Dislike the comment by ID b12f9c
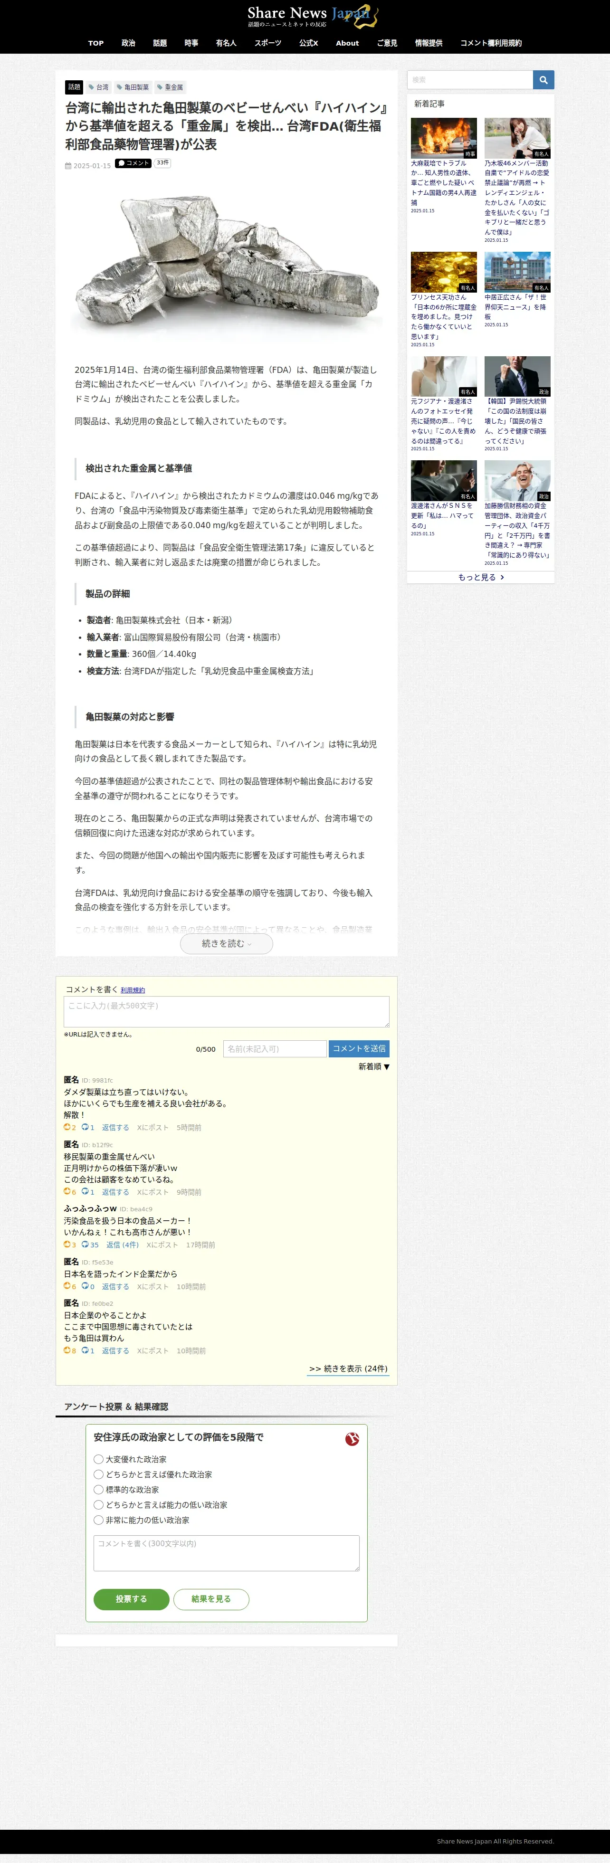This screenshot has width=610, height=1863. point(85,1191)
